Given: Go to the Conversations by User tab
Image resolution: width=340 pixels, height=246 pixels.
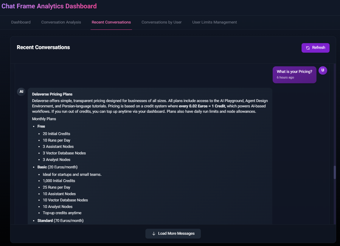Looking at the screenshot, I should pos(162,22).
